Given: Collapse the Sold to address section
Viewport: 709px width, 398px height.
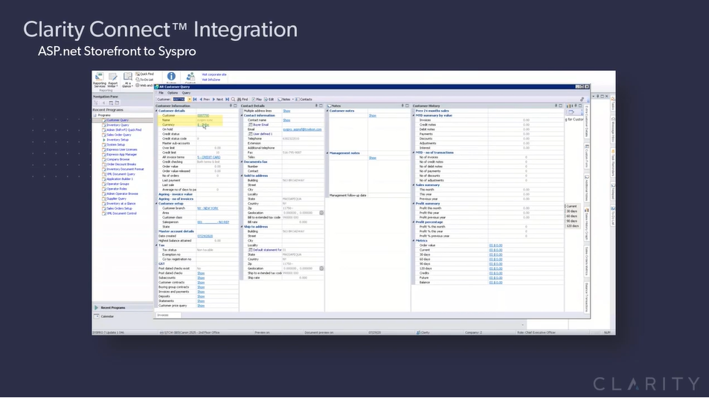Looking at the screenshot, I should (x=242, y=176).
